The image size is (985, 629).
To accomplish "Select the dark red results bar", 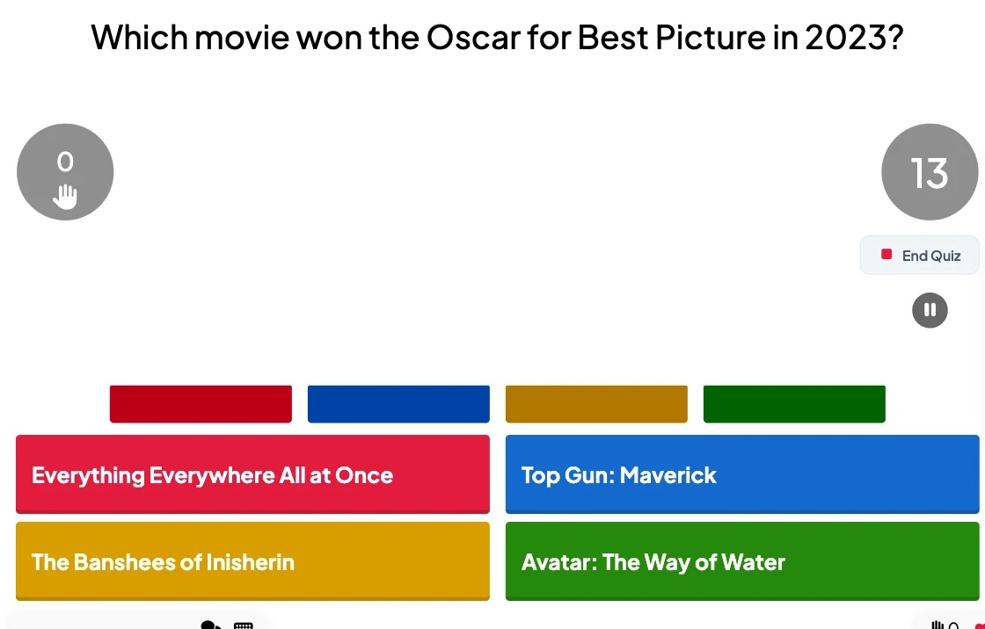I will point(201,404).
